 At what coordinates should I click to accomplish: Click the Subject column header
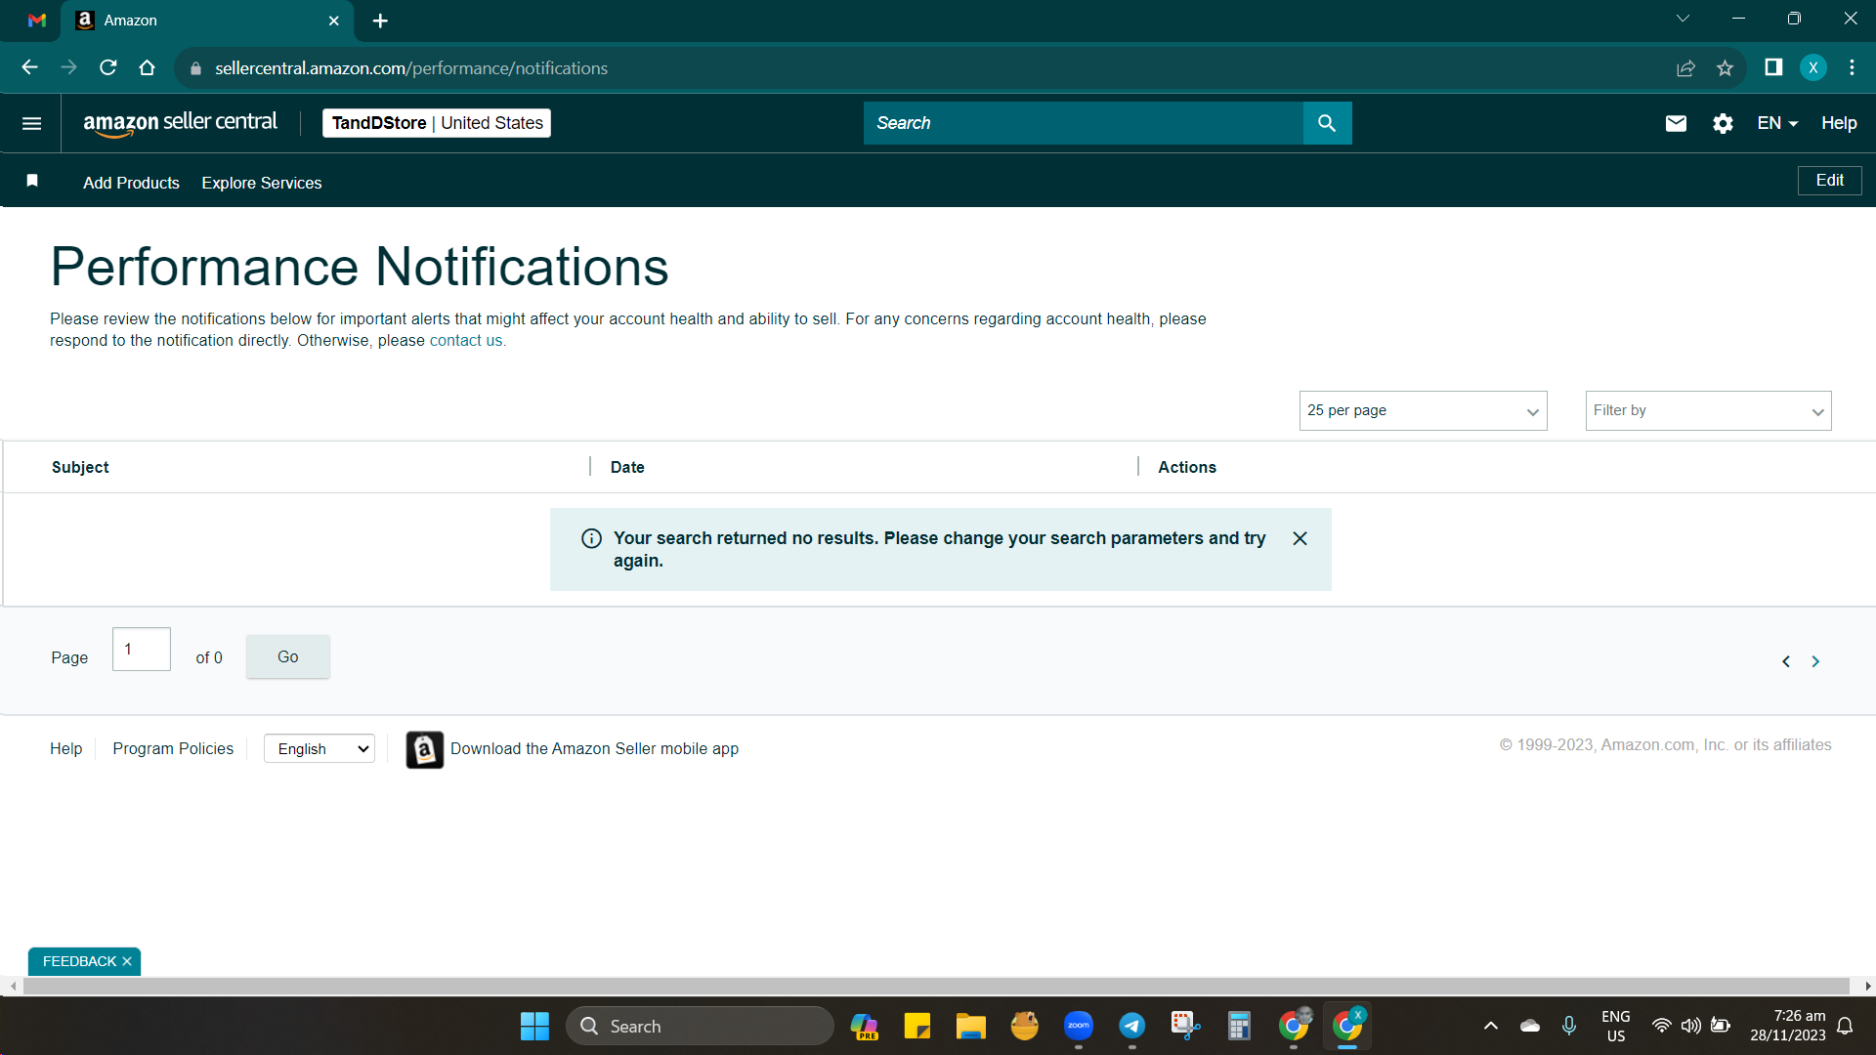point(80,467)
